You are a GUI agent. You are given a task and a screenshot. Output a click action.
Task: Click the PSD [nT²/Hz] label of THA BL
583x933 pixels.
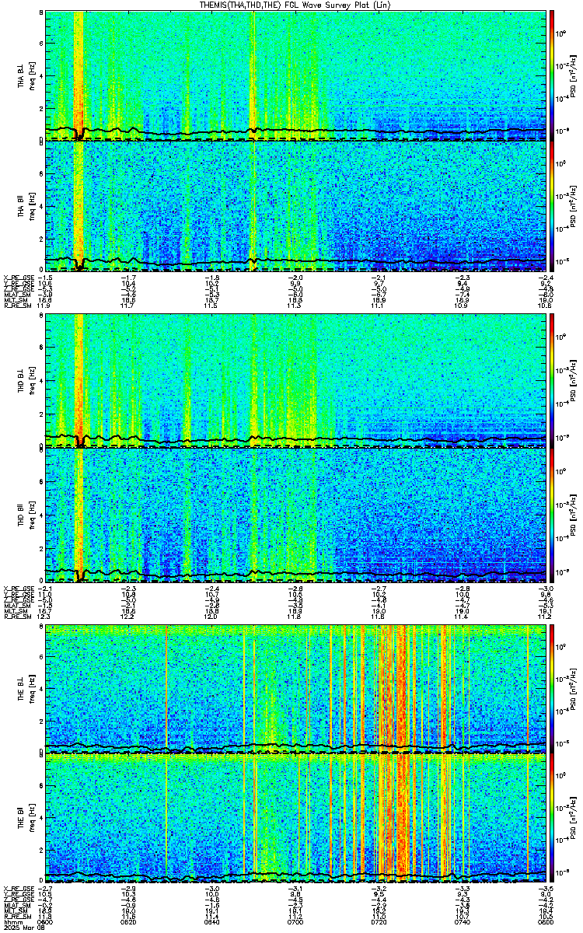(x=574, y=75)
